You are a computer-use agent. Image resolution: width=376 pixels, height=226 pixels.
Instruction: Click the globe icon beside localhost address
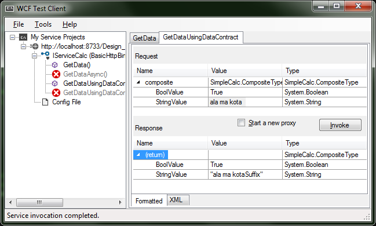coord(35,46)
